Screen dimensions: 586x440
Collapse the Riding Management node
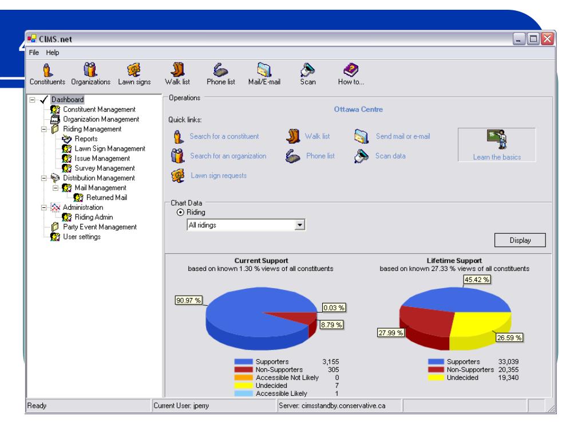pos(43,129)
